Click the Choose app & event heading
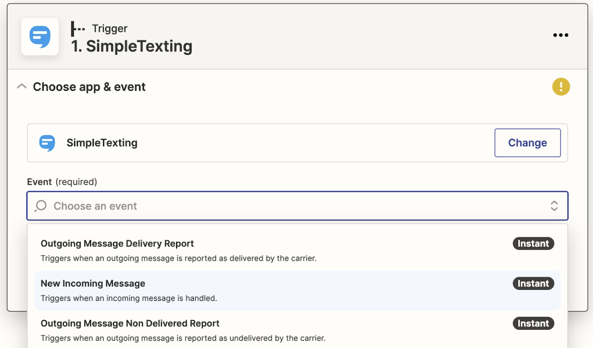Viewport: 593px width, 348px height. (x=89, y=87)
